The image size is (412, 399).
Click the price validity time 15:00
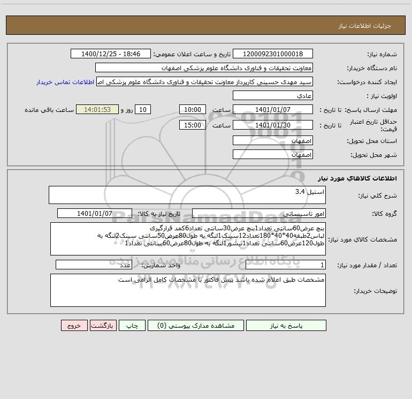click(x=192, y=125)
